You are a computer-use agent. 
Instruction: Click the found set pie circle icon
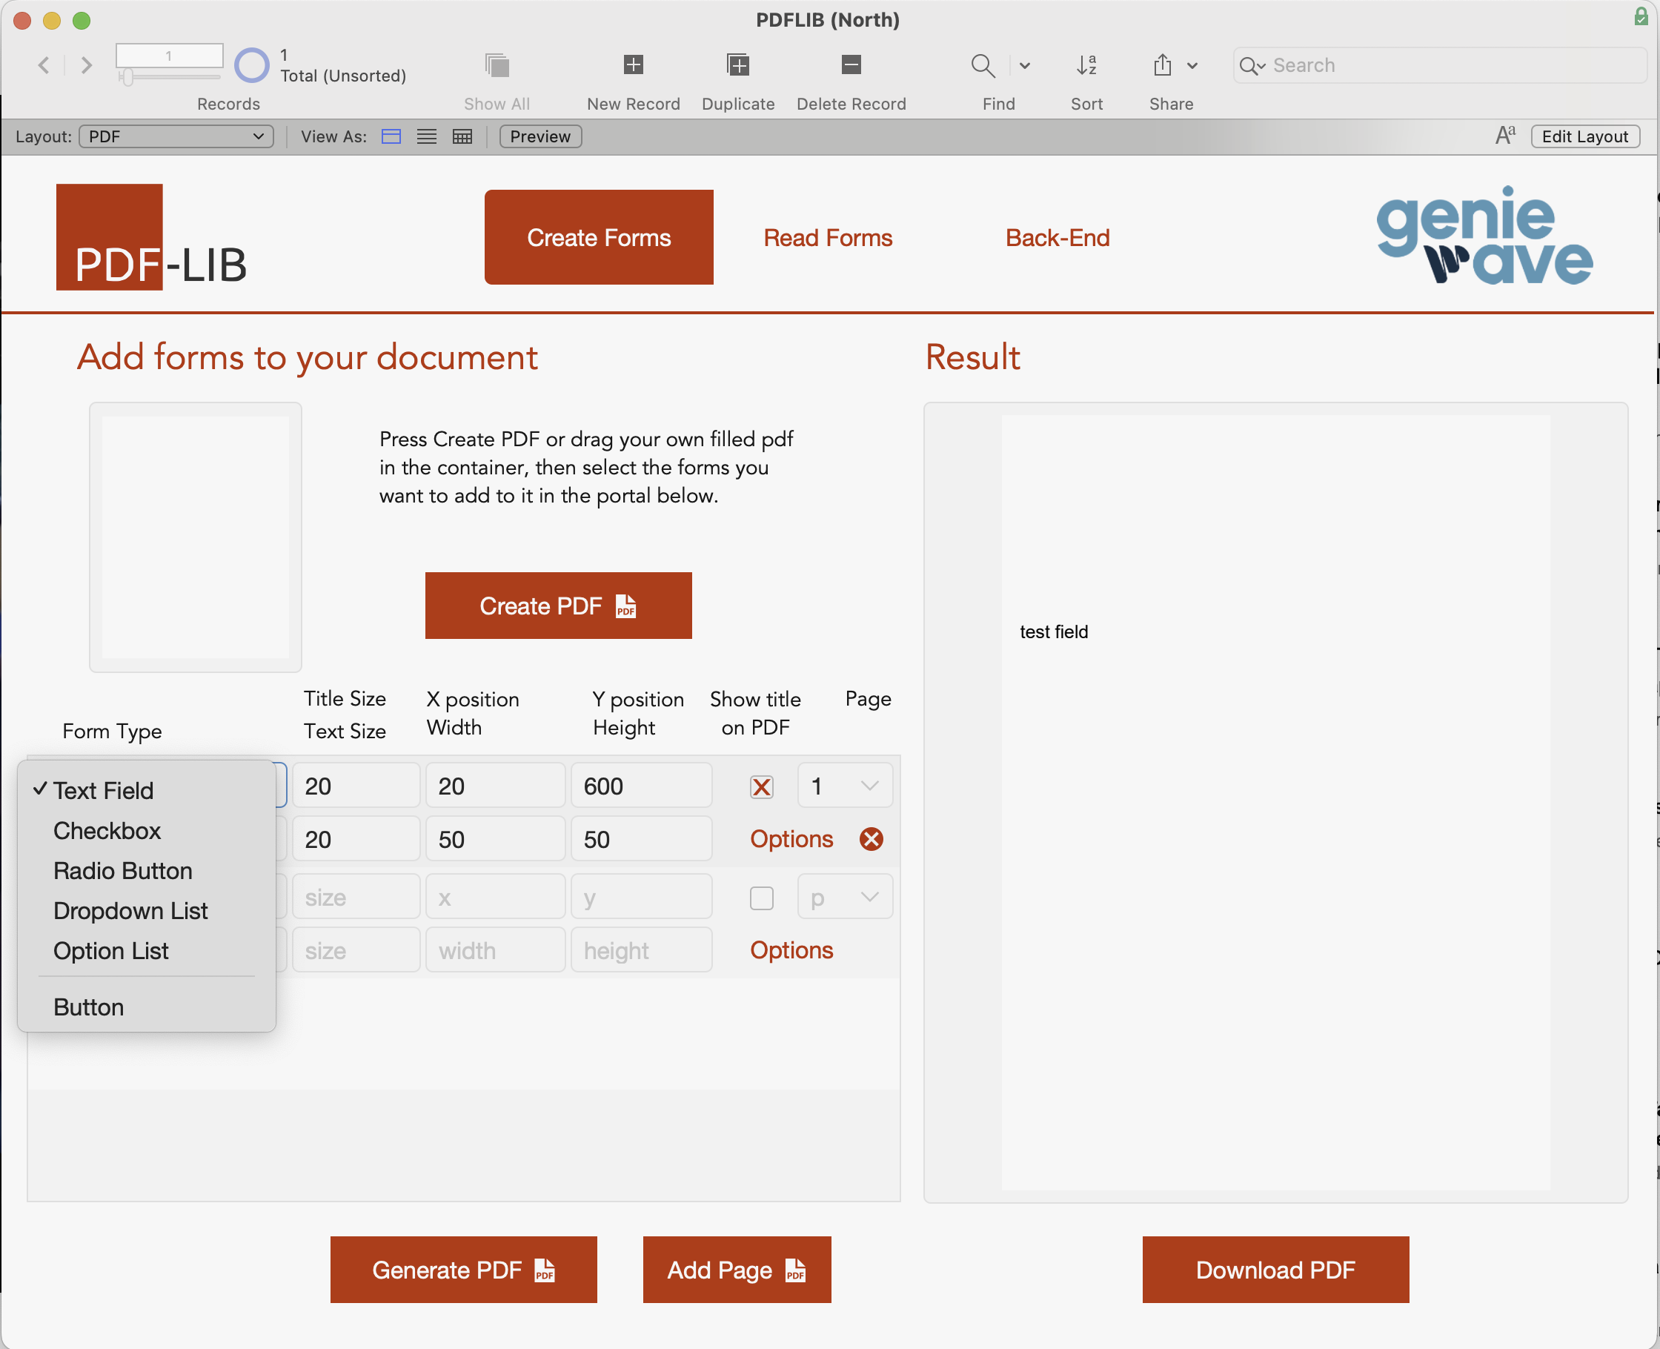252,65
